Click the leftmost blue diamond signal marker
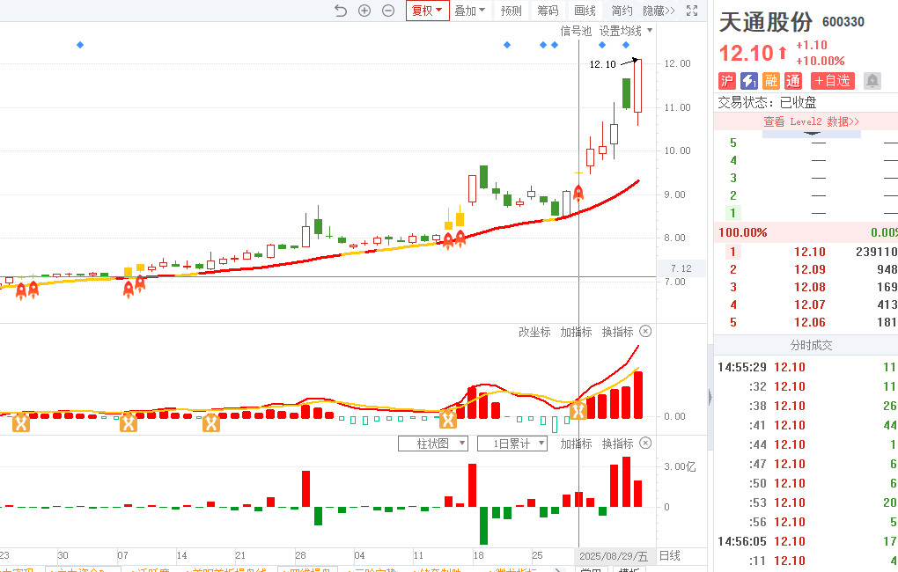This screenshot has width=898, height=572. (80, 45)
